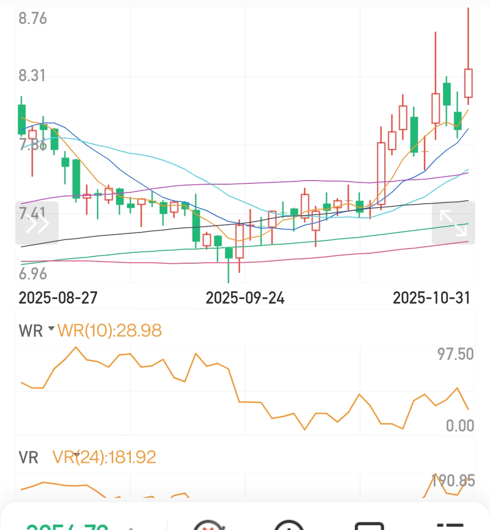Click the 8.31 price axis label
Viewport: 490px width, 530px height.
(x=32, y=75)
